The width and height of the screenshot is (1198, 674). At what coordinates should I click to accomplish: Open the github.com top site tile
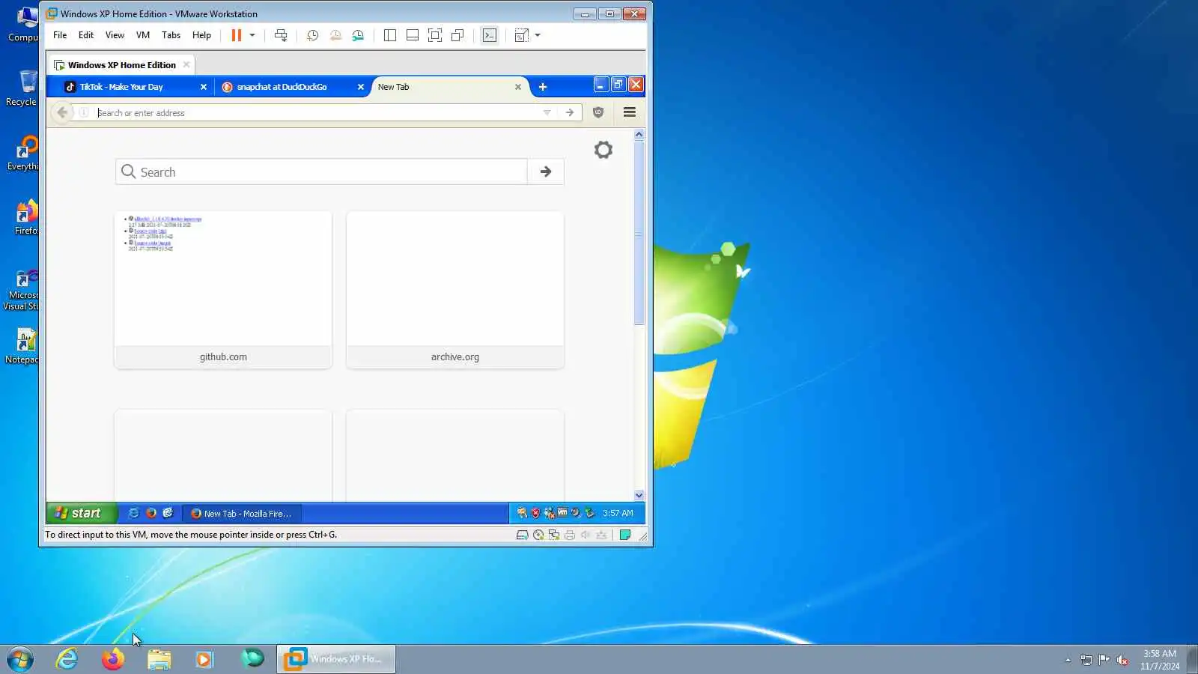pyautogui.click(x=223, y=290)
